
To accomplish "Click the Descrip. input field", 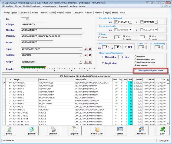I will [52, 36].
